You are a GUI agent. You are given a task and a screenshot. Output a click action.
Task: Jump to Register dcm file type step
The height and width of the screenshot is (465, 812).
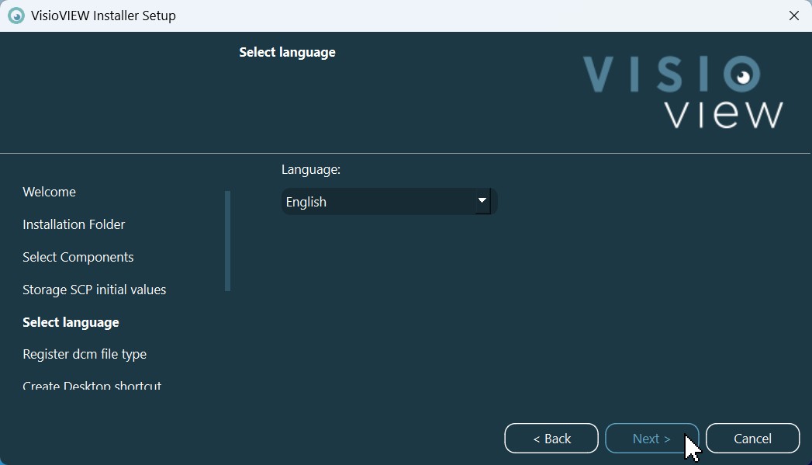pyautogui.click(x=85, y=354)
